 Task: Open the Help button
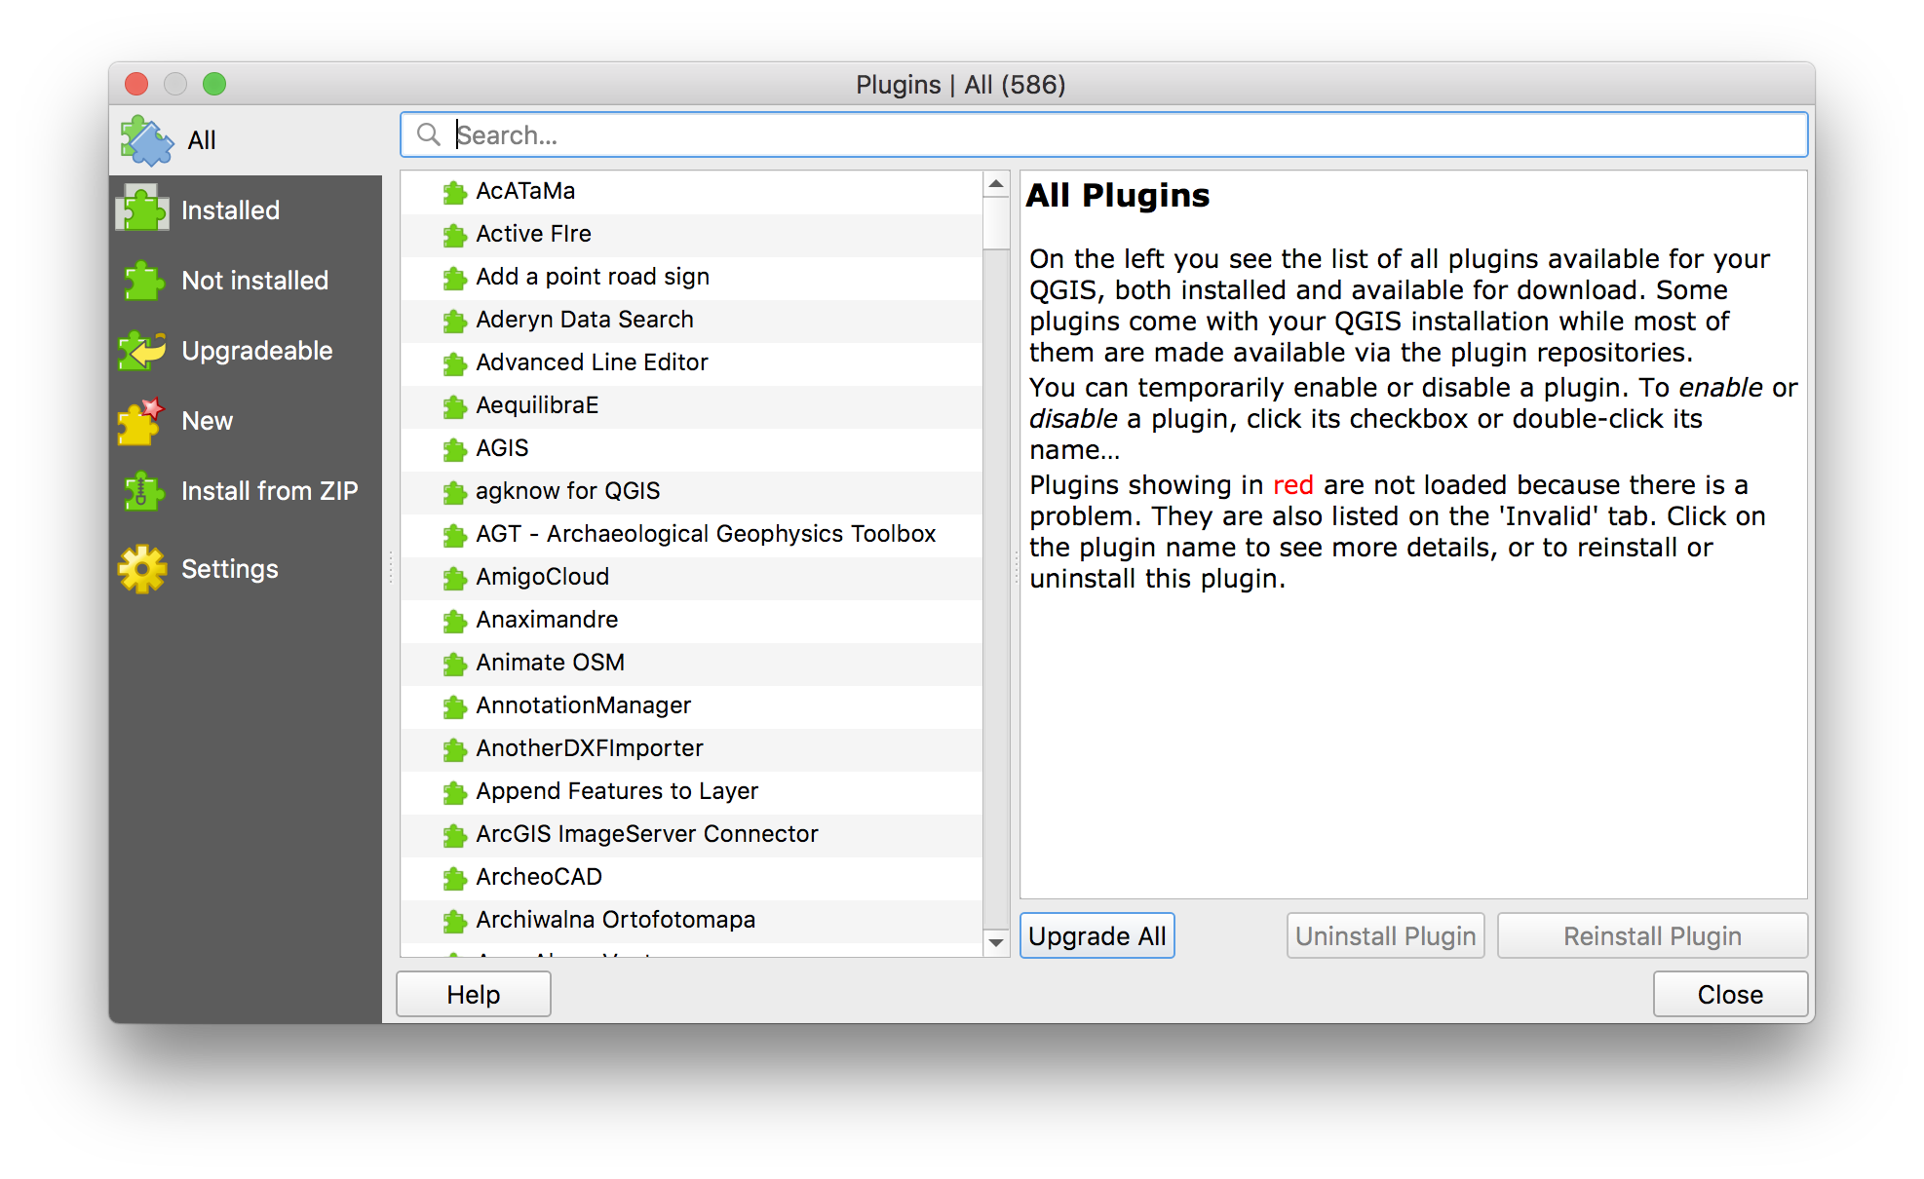[x=474, y=994]
